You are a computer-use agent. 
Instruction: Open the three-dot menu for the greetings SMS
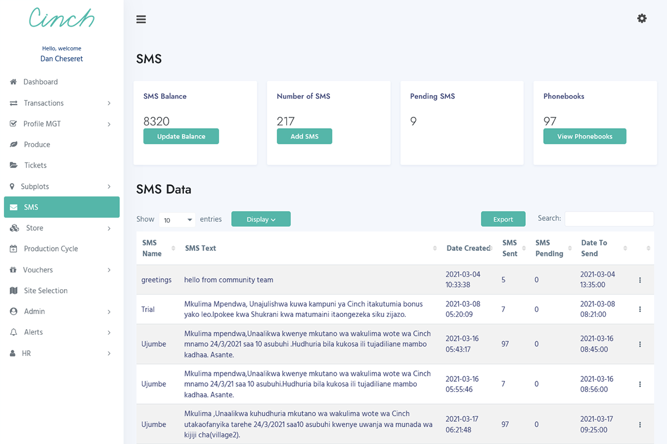640,280
